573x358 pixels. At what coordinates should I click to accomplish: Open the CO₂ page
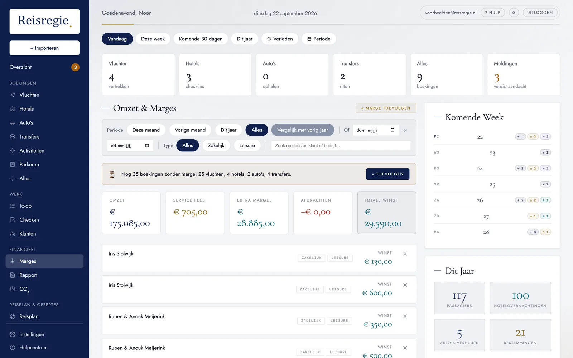(x=44, y=289)
